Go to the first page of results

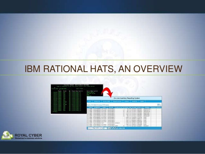(x=88, y=128)
